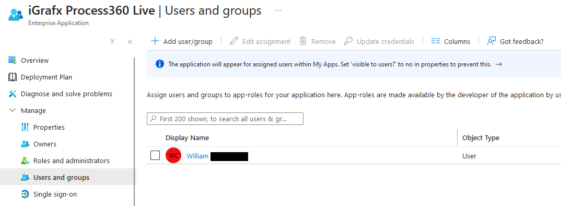
Task: Focus the search users and groups field
Action: pyautogui.click(x=225, y=119)
